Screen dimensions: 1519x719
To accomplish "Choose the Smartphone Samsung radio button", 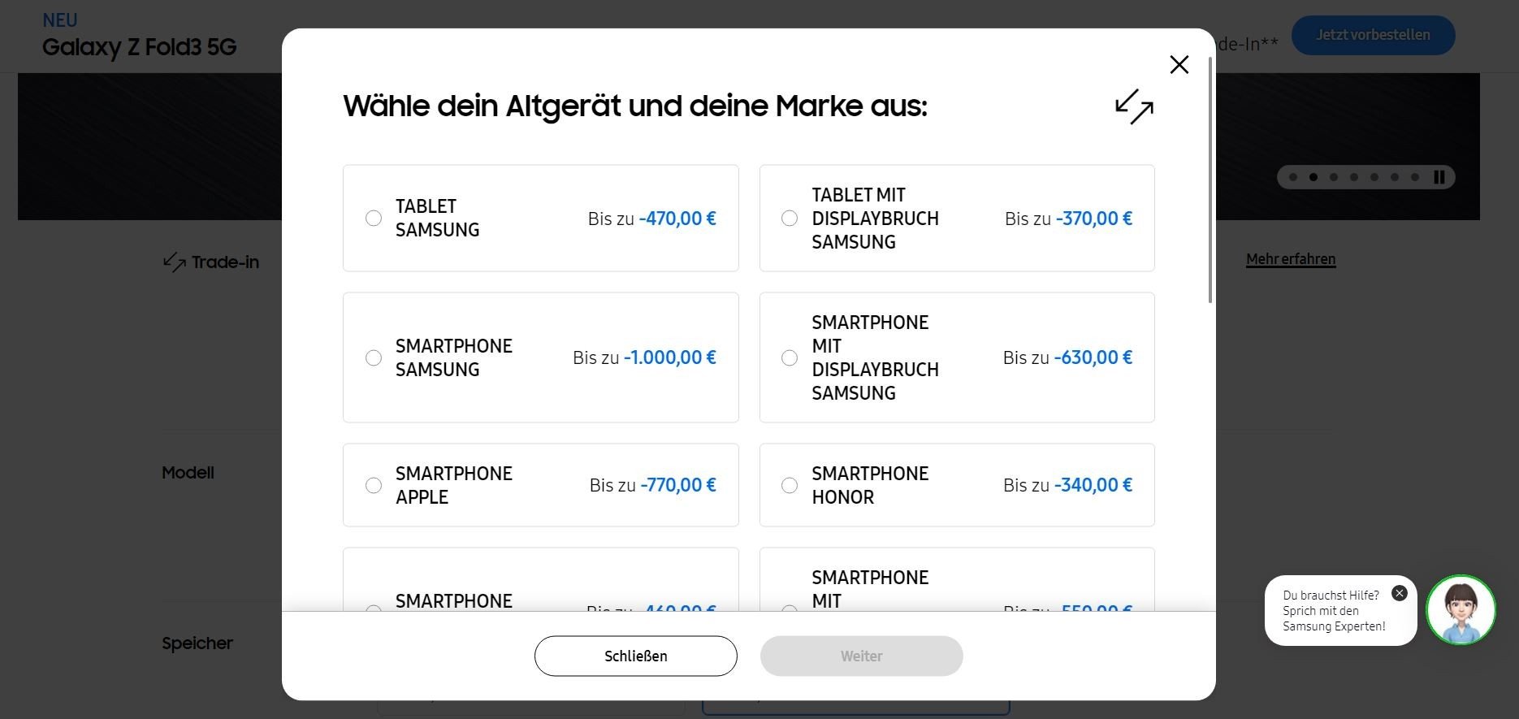I will click(374, 357).
